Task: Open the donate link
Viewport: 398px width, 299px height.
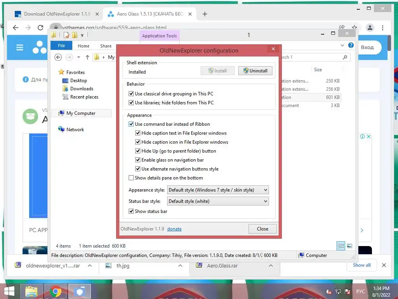Action: [175, 229]
